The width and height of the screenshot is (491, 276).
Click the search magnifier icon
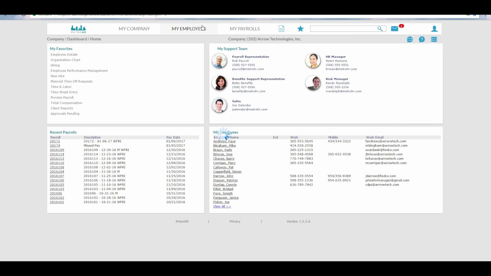380,29
